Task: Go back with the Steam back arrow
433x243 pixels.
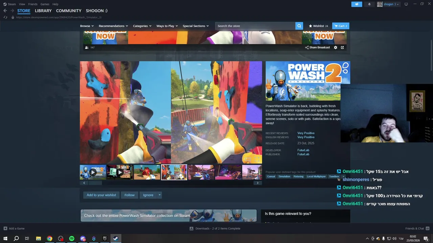Action: point(5,11)
